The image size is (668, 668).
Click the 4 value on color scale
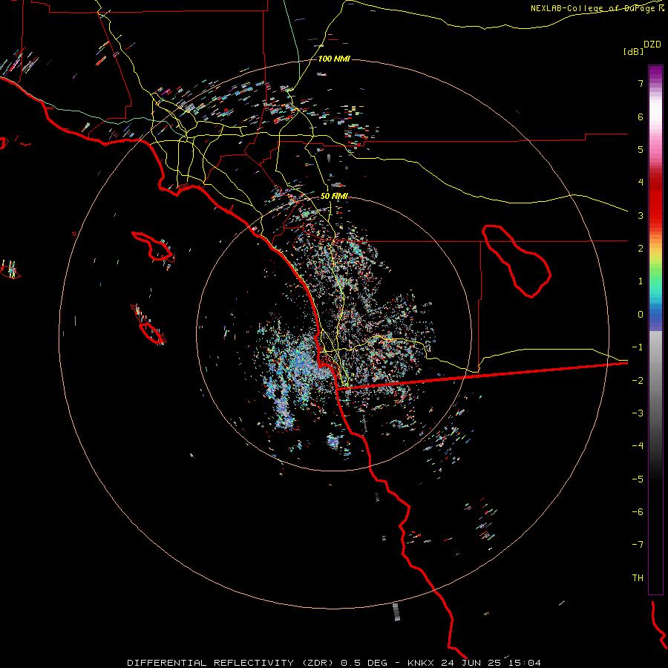point(641,183)
